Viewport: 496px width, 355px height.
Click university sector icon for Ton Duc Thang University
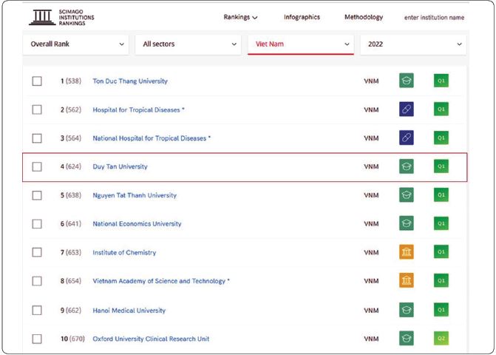[406, 81]
